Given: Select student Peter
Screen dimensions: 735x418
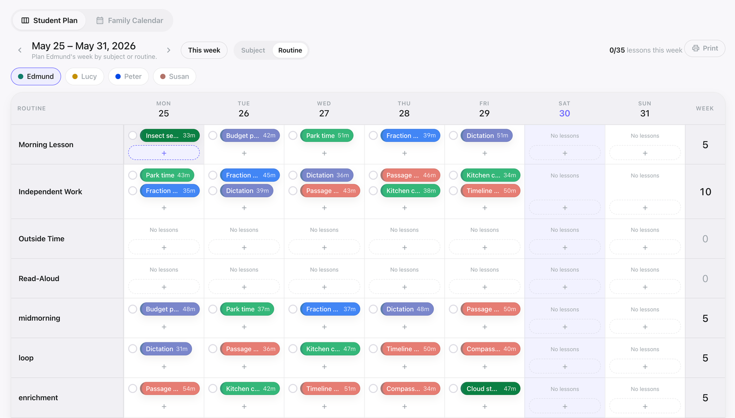Looking at the screenshot, I should tap(128, 77).
